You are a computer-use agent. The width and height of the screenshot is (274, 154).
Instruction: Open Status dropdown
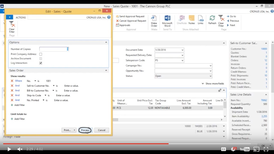(x=211, y=76)
